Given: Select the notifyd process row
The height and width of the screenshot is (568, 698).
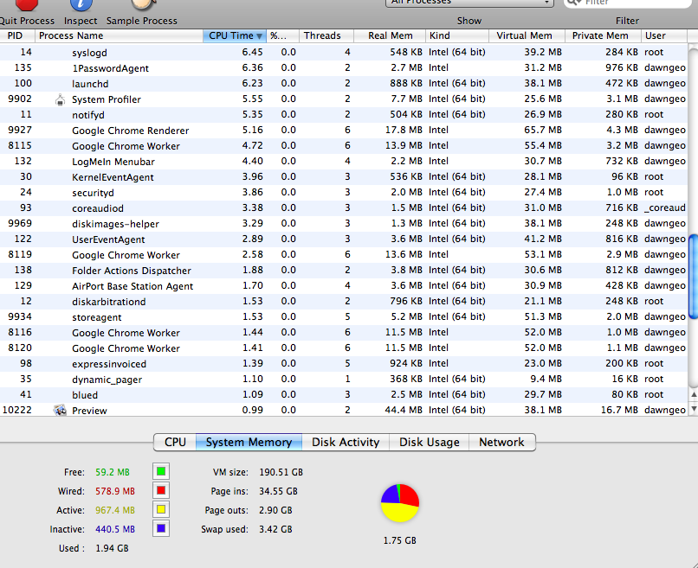Looking at the screenshot, I should [344, 114].
